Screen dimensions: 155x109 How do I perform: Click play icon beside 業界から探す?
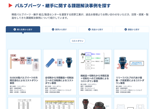(x=53, y=29)
